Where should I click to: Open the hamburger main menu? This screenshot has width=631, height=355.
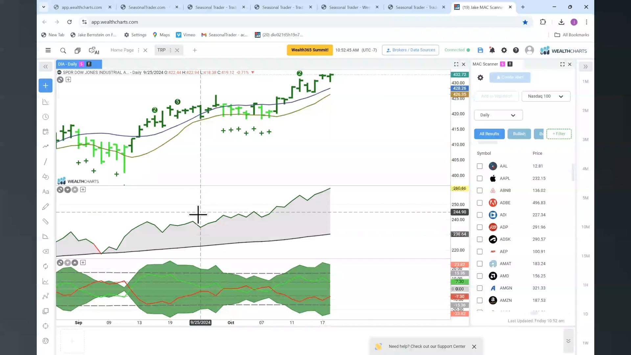click(48, 50)
